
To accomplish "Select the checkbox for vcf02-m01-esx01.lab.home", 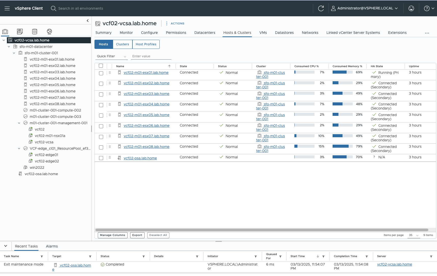I will coord(101,73).
